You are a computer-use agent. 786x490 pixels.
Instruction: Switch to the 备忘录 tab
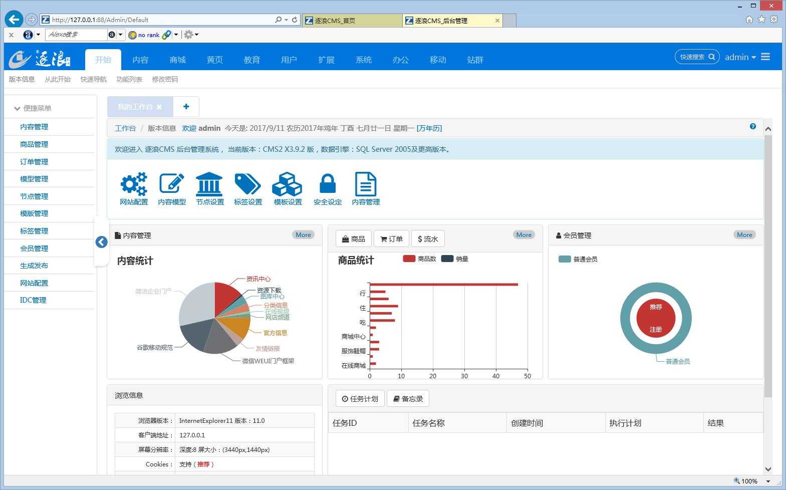pos(408,398)
